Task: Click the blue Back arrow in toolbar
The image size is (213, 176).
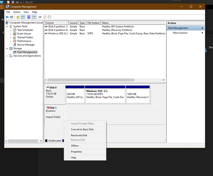Action: (7, 17)
